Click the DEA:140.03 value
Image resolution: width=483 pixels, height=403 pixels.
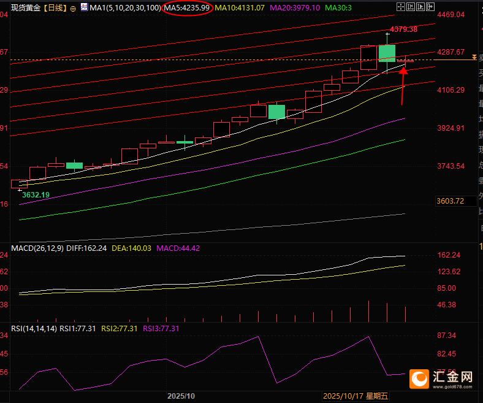pos(132,248)
